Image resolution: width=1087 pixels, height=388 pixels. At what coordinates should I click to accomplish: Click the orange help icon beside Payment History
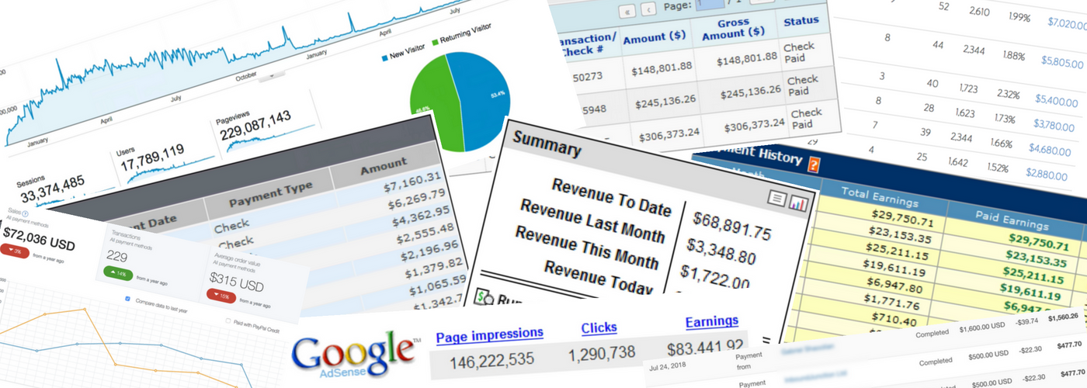click(814, 165)
